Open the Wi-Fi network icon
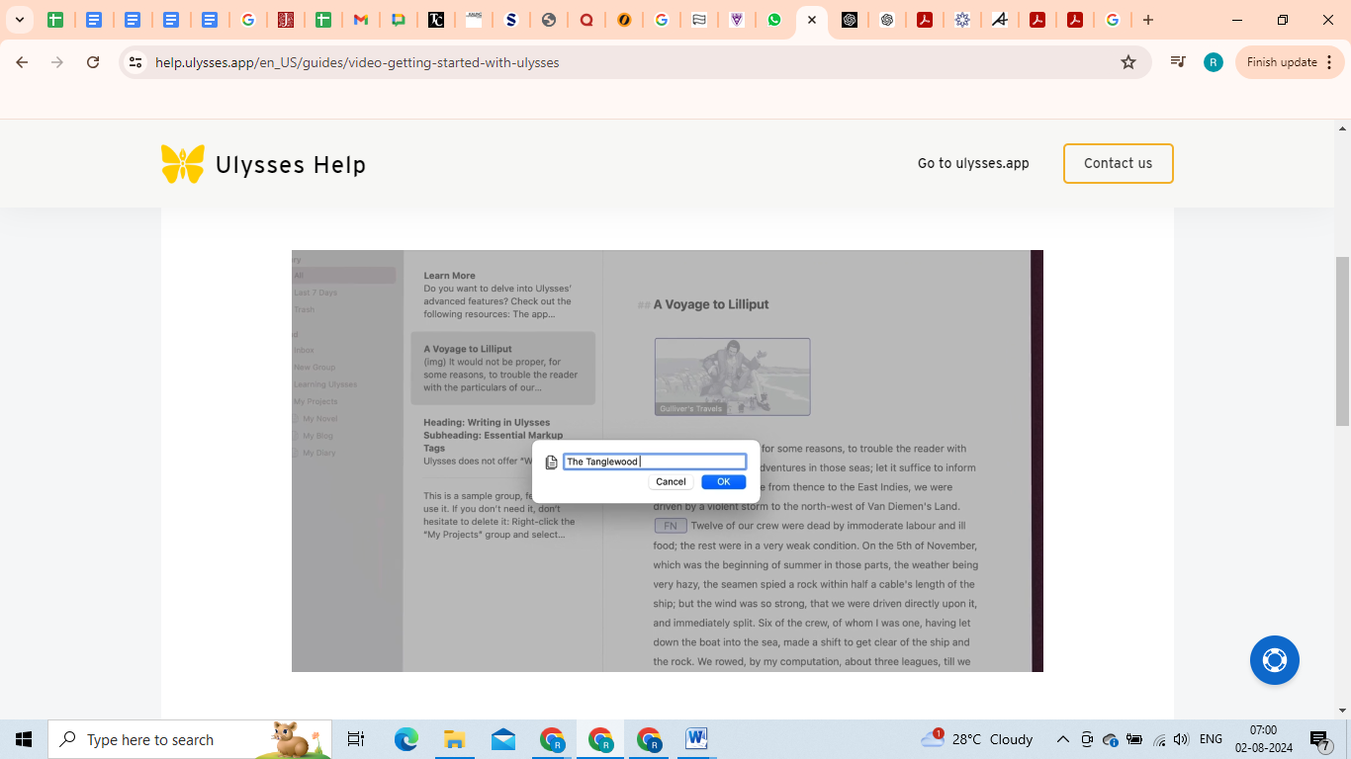Image resolution: width=1351 pixels, height=759 pixels. point(1159,739)
